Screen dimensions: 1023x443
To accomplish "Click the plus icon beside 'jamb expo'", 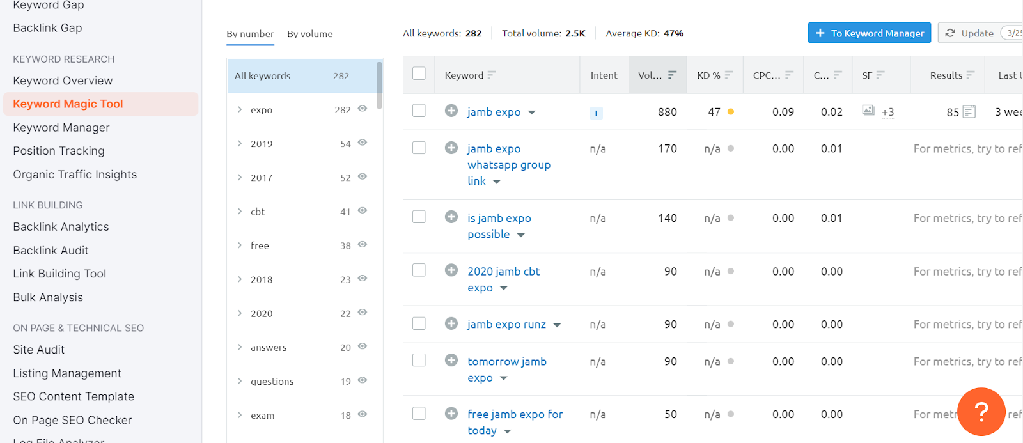I will tap(451, 111).
